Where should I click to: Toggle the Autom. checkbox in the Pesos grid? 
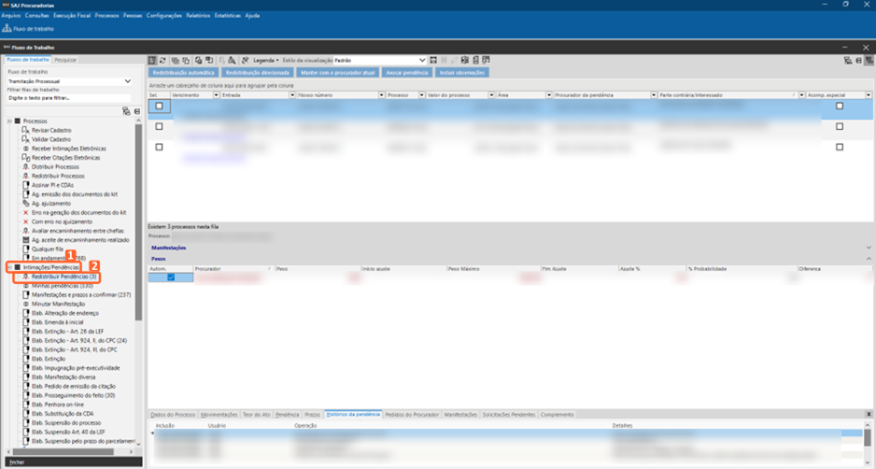[x=171, y=277]
